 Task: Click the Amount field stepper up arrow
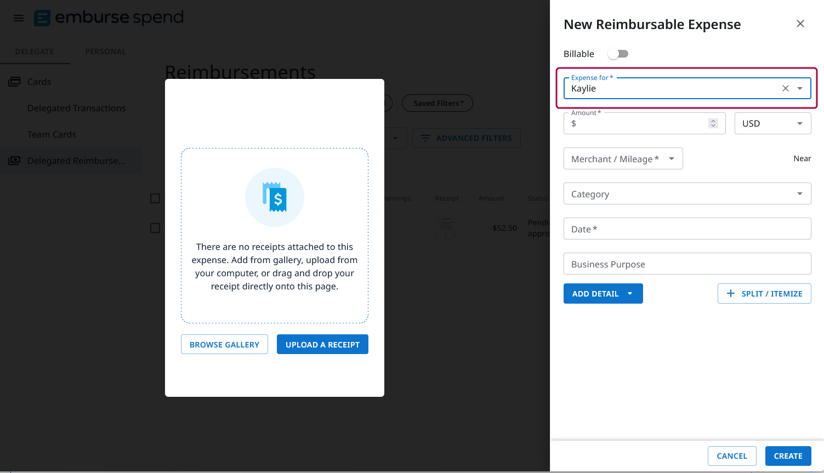coord(713,120)
